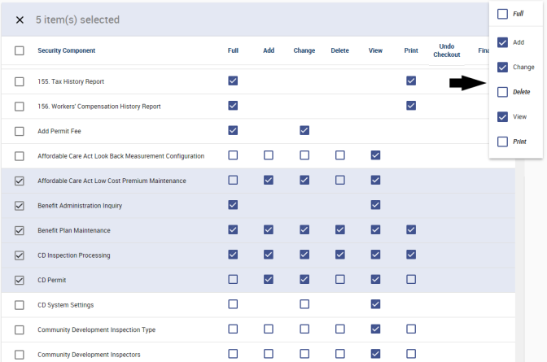Uncheck the Add option in popup menu
The height and width of the screenshot is (362, 547).
pyautogui.click(x=502, y=42)
